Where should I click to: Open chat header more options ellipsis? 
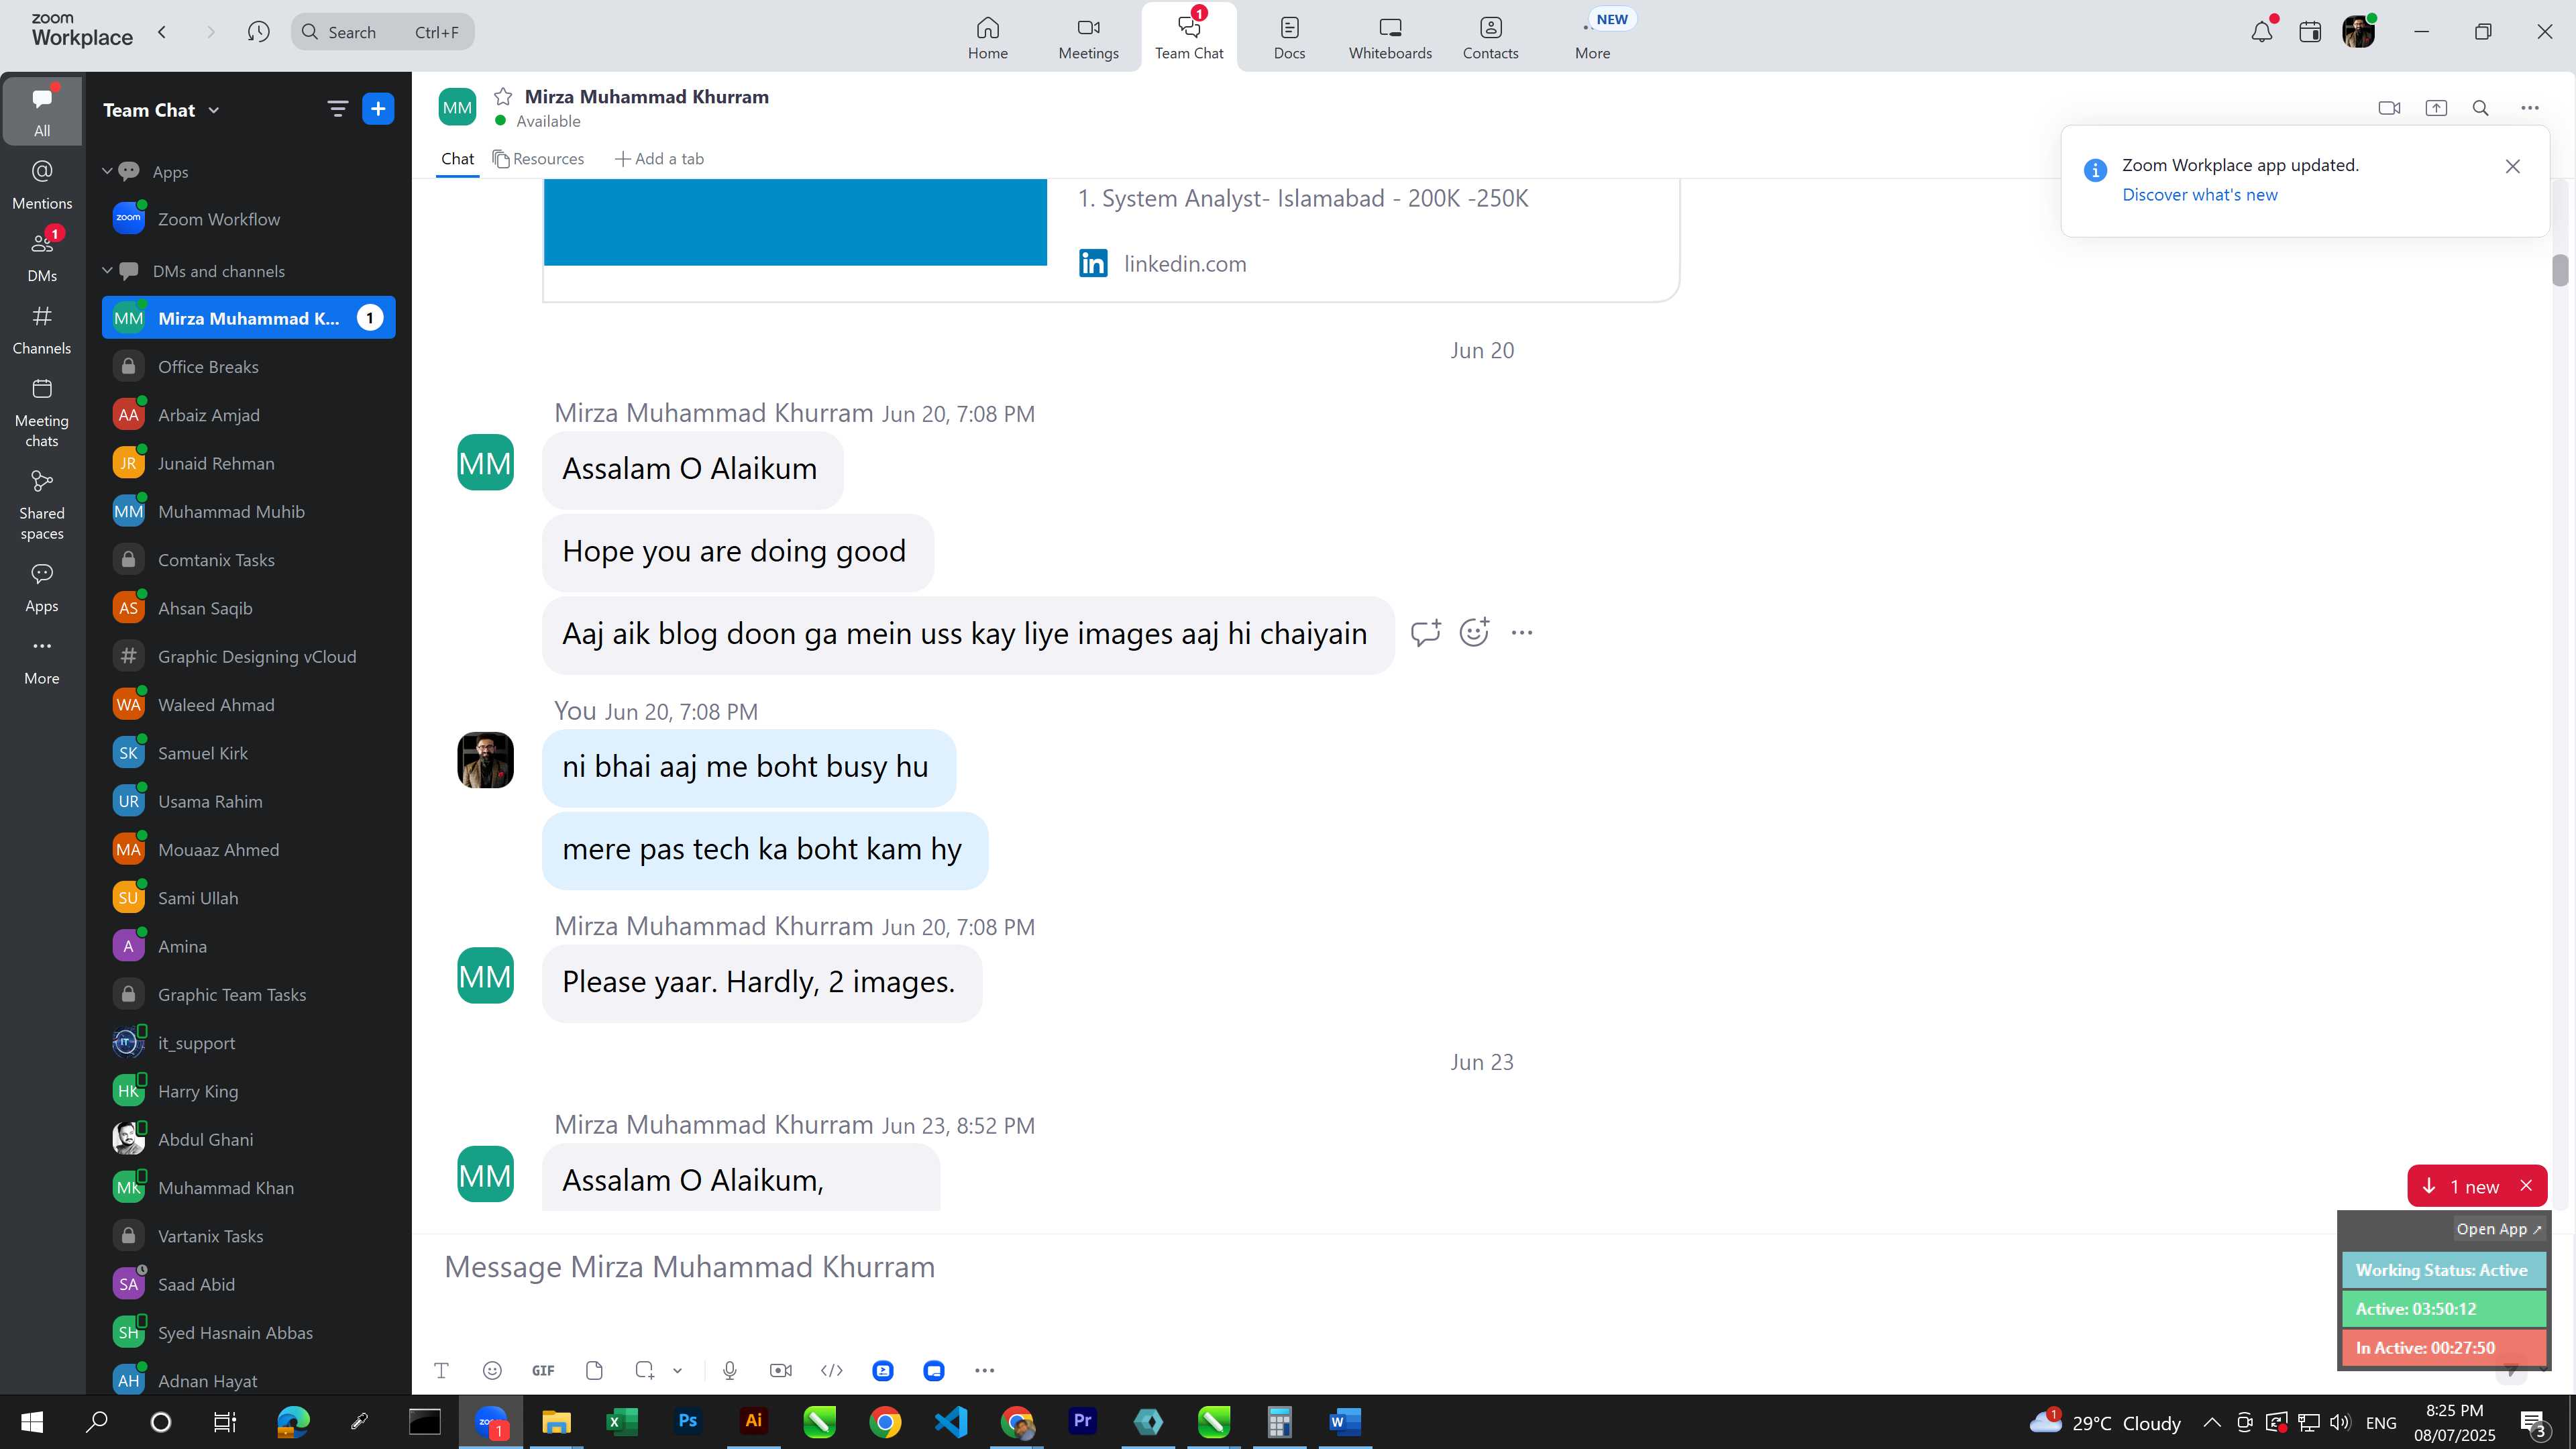(2529, 108)
